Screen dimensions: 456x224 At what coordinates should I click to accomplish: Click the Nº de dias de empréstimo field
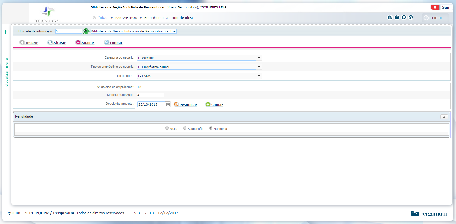150,87
